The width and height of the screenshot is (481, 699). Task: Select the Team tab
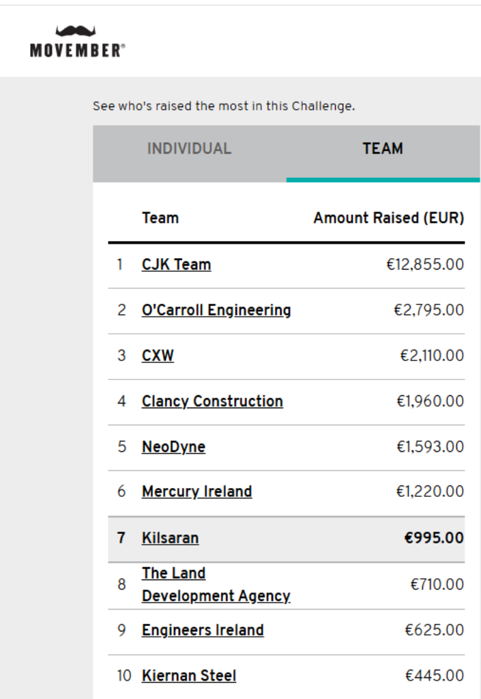383,149
